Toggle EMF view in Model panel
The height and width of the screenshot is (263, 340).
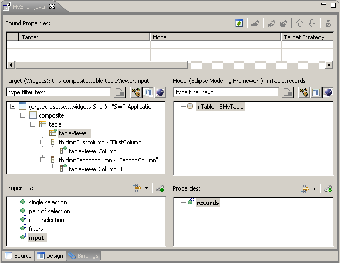(328, 92)
